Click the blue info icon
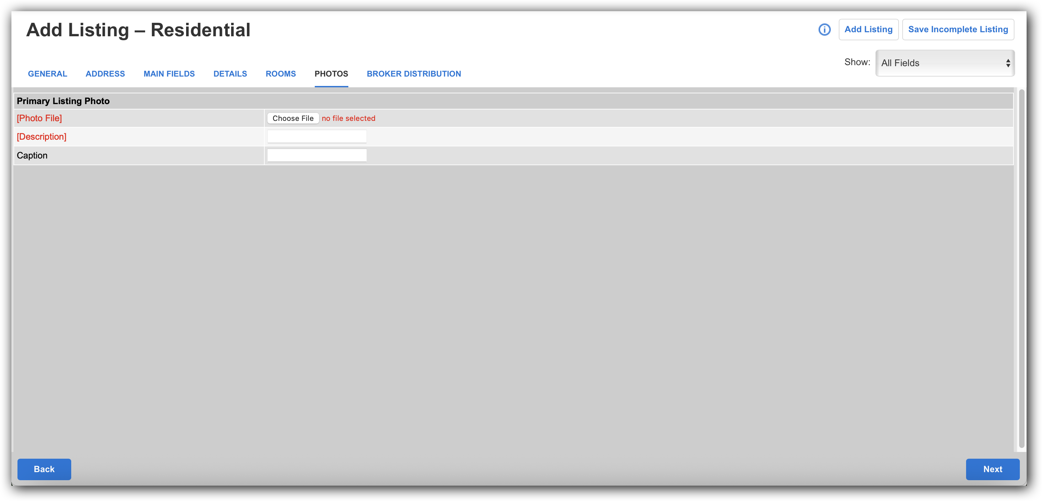 click(x=824, y=30)
